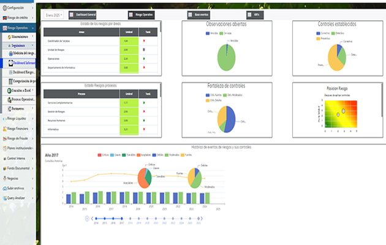
Task: Click the Control Interno icon
Action: point(4,157)
